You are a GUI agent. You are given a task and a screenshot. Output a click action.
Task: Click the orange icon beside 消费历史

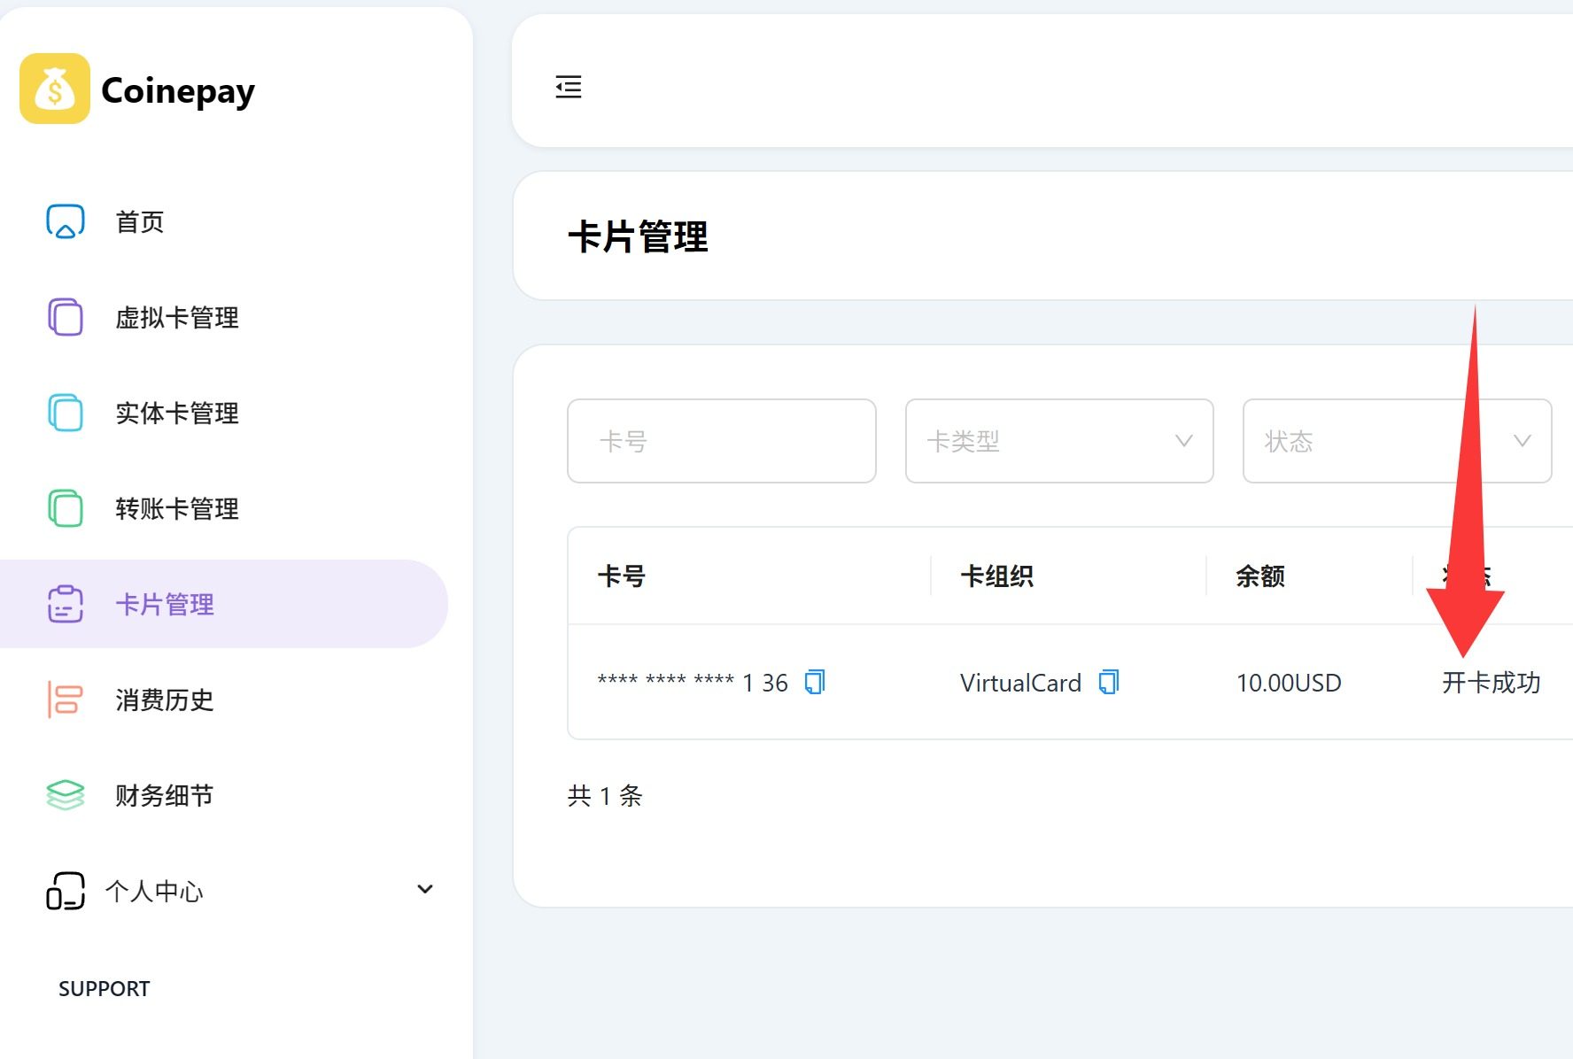66,700
